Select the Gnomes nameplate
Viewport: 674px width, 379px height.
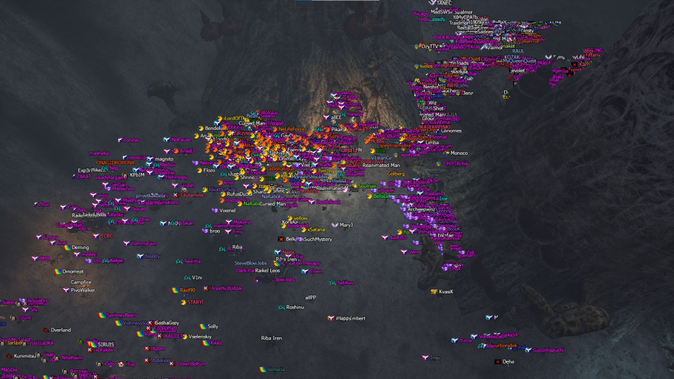(452, 131)
